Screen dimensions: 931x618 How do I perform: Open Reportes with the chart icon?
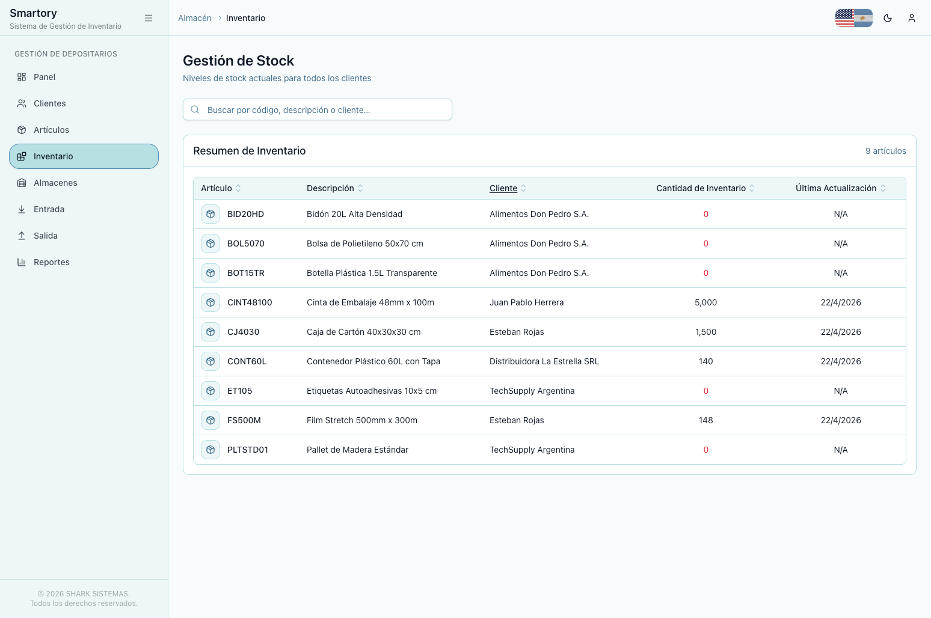click(x=22, y=262)
